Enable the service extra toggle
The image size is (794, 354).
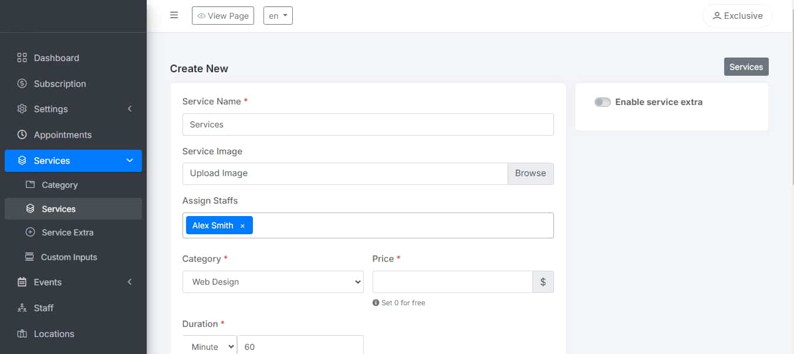(603, 102)
